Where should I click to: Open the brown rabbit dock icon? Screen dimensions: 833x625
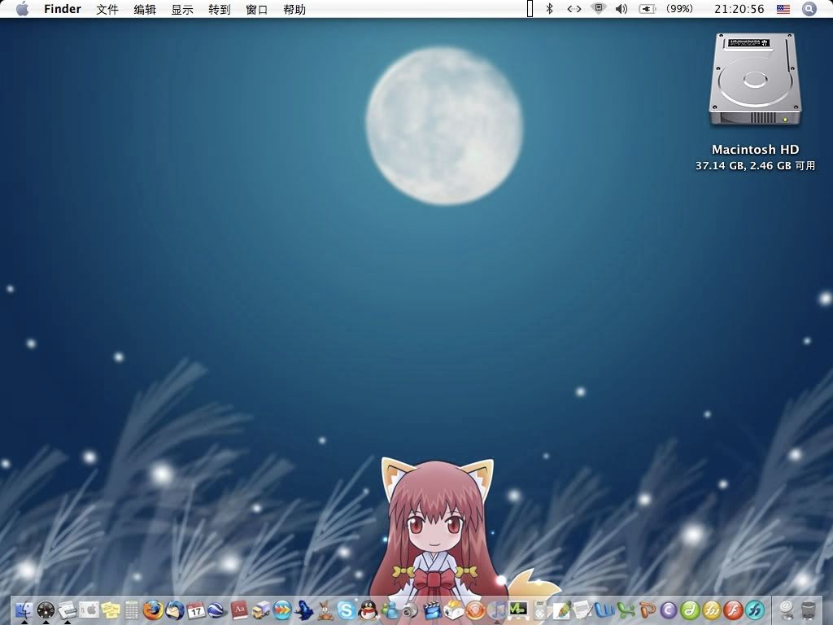(x=325, y=610)
